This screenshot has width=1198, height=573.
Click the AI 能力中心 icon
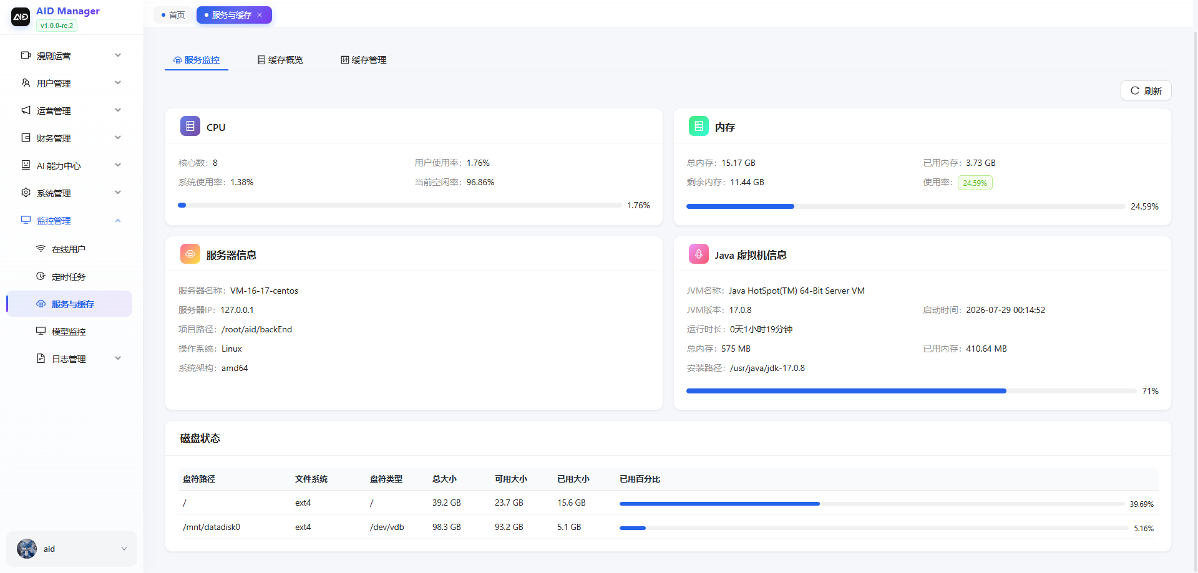point(26,165)
